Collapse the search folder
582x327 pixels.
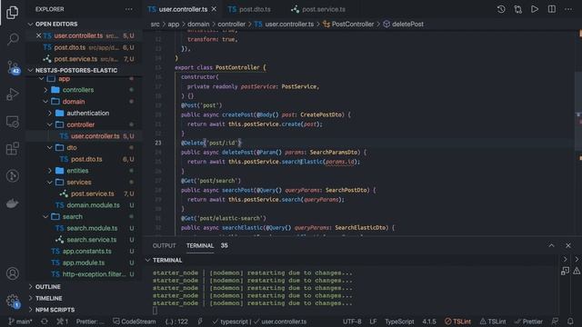[73, 216]
